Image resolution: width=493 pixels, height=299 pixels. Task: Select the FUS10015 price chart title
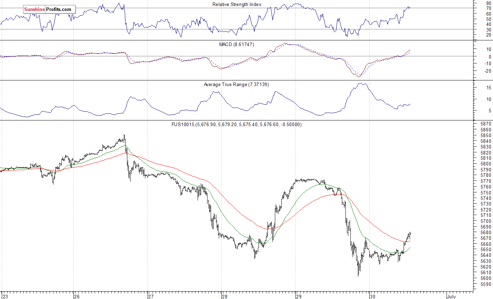(x=237, y=124)
